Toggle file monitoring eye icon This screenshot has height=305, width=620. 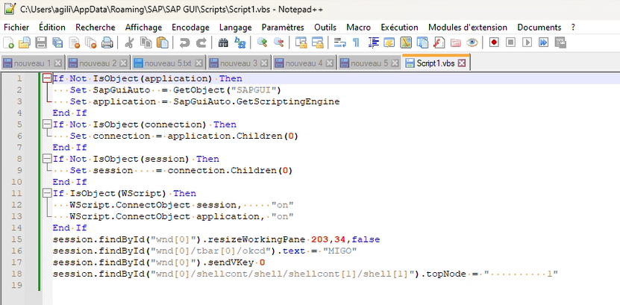[x=472, y=43]
